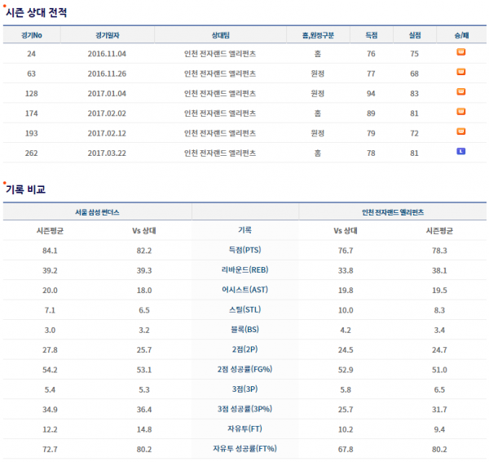Click the win icon for game 24

click(461, 52)
